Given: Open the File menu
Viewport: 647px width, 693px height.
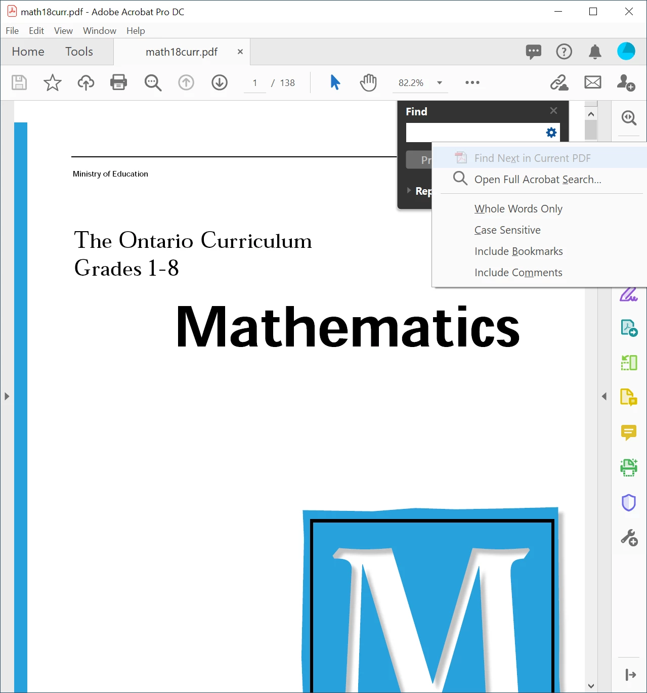Looking at the screenshot, I should point(12,31).
